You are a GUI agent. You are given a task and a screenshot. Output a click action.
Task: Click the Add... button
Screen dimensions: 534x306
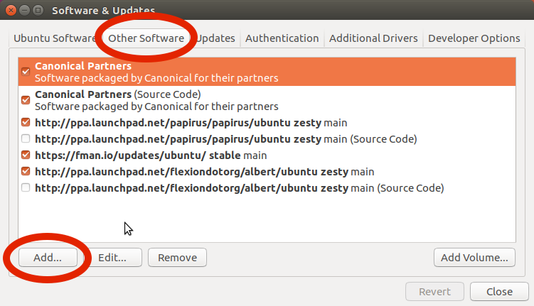click(x=48, y=258)
